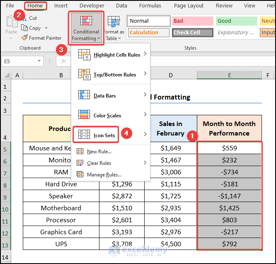Click the Cut scissors icon
Image resolution: width=276 pixels, height=264 pixels.
click(x=25, y=18)
